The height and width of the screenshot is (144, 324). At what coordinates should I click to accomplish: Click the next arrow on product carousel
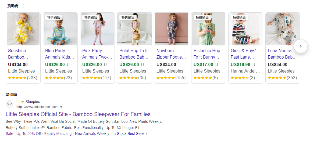(x=301, y=46)
